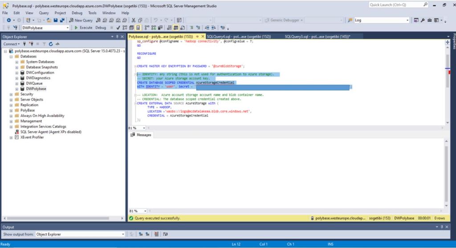Click the DWPolybase database icon

tap(23, 89)
